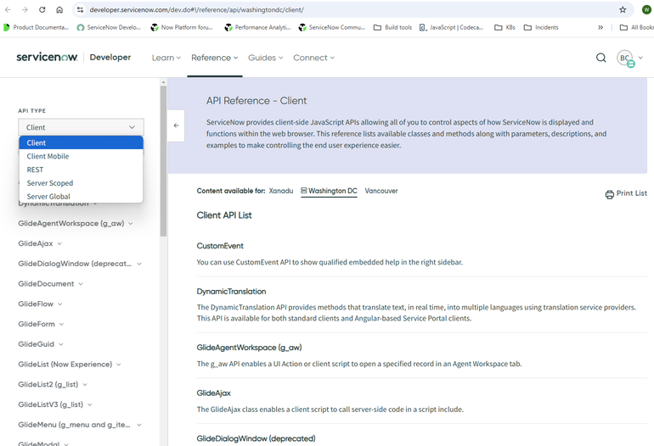
Task: Open Build tools bookmark folder
Action: coord(392,27)
